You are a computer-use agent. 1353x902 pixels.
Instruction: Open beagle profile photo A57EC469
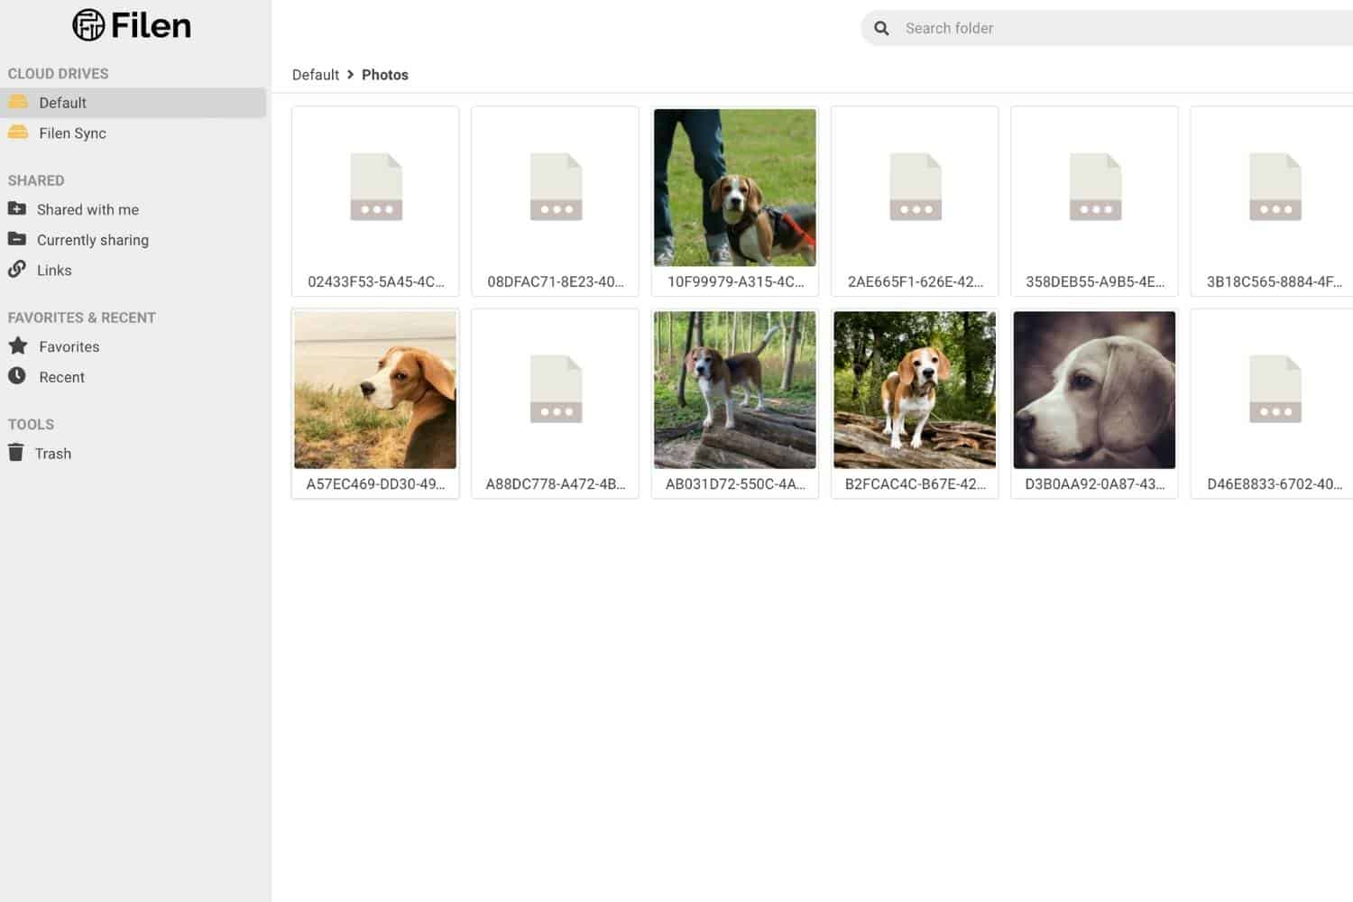point(375,390)
